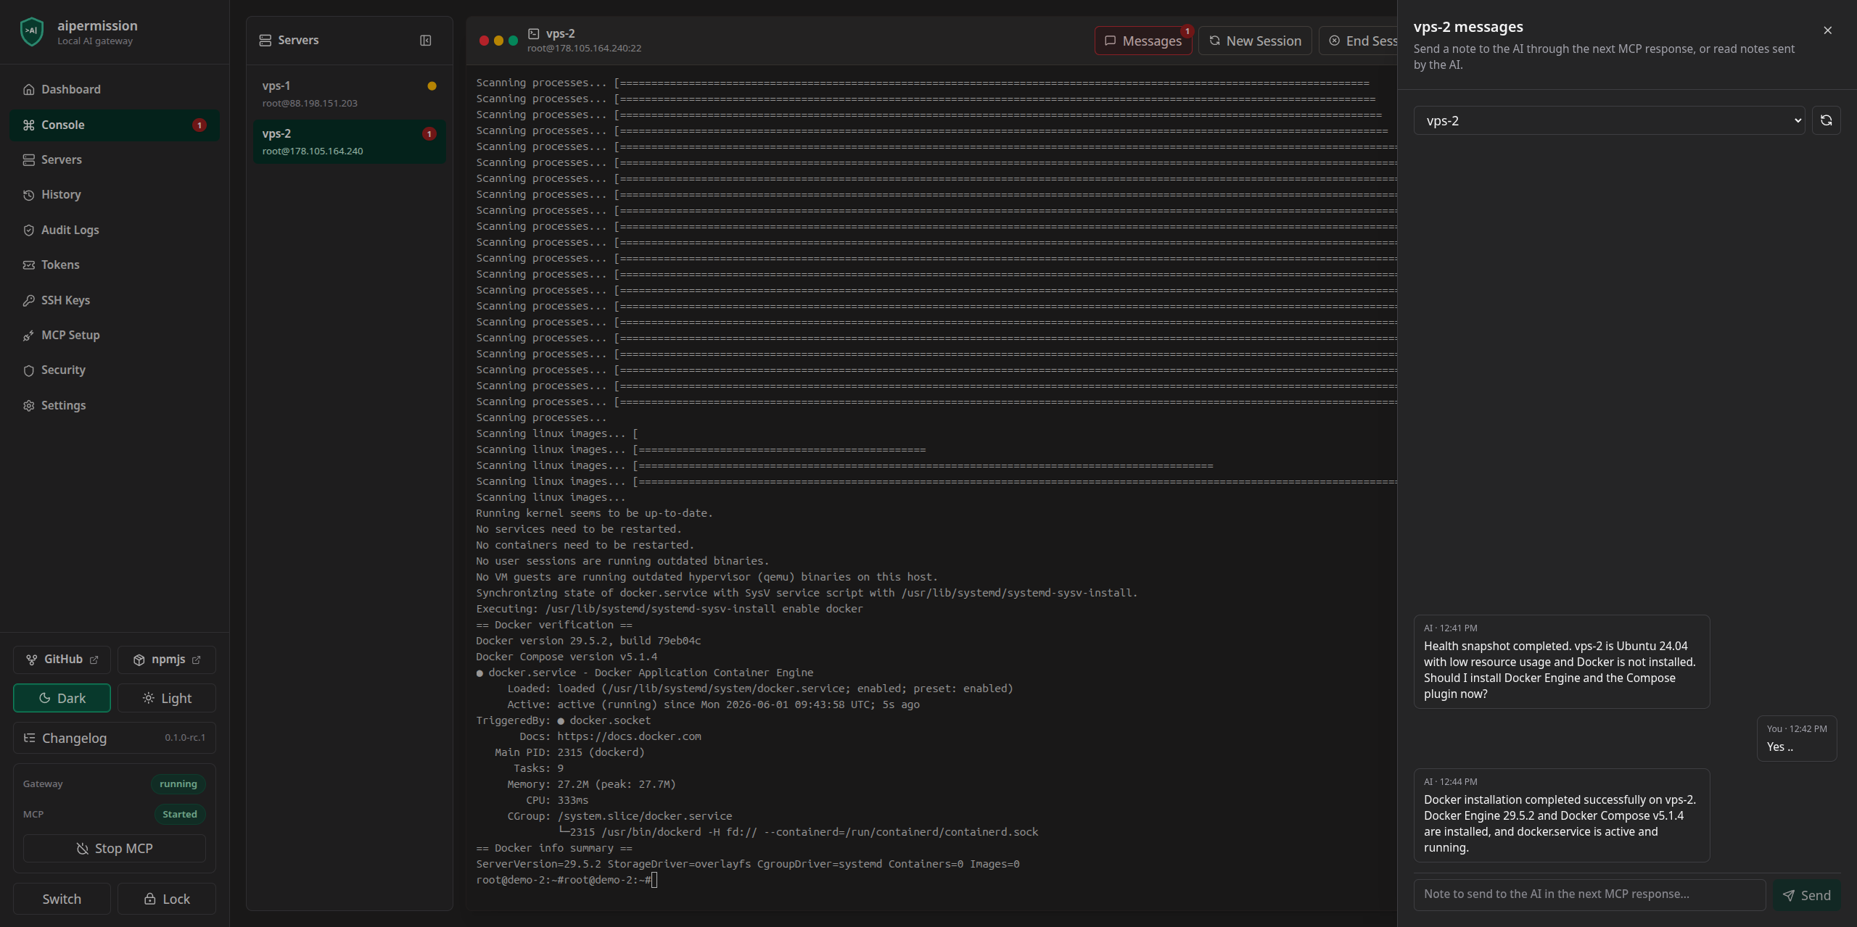Start a New Session
The image size is (1857, 927).
coord(1255,41)
